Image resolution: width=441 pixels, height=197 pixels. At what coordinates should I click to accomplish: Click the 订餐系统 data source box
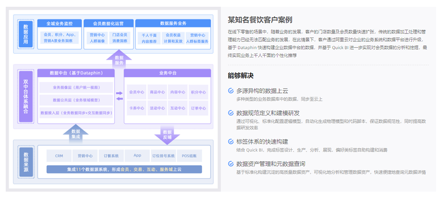(x=111, y=156)
